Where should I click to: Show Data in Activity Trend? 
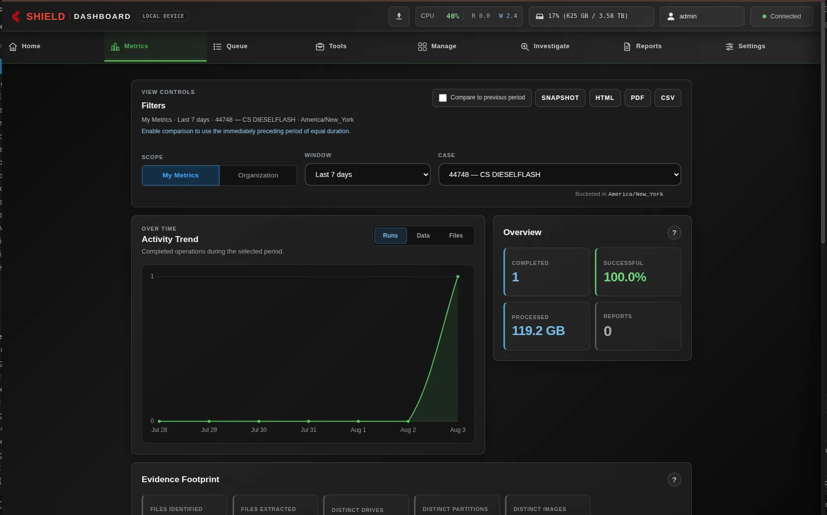pos(423,236)
